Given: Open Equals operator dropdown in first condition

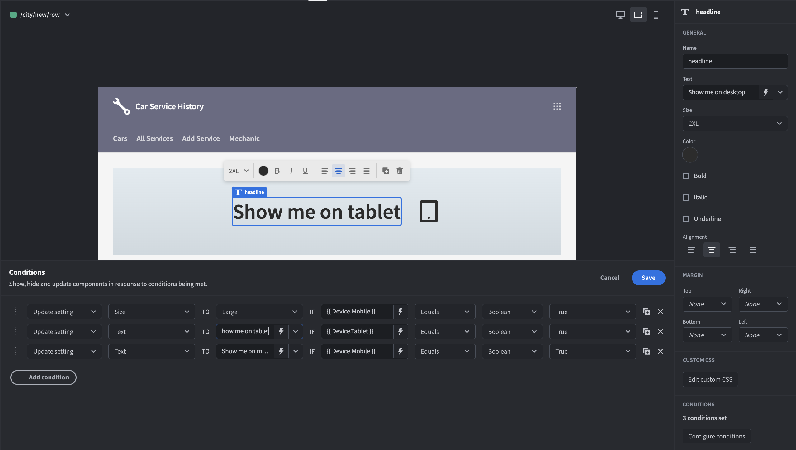Looking at the screenshot, I should point(445,312).
